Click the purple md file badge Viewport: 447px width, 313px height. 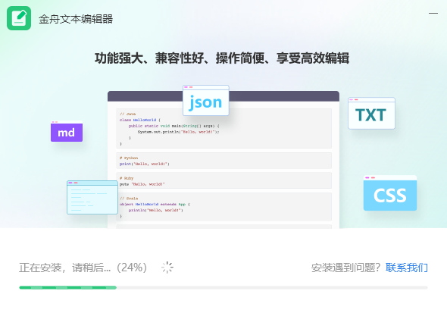(x=67, y=131)
